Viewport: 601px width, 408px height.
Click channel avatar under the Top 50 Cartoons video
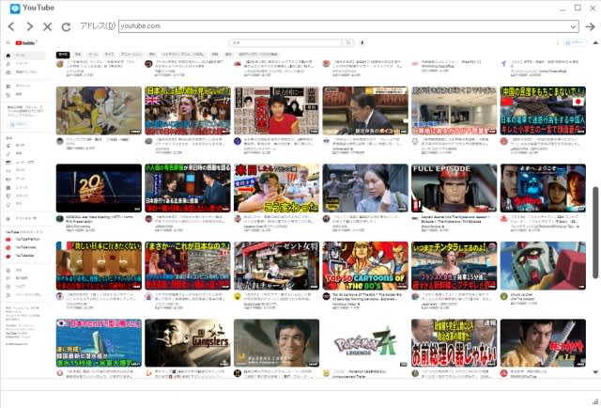[x=326, y=296]
